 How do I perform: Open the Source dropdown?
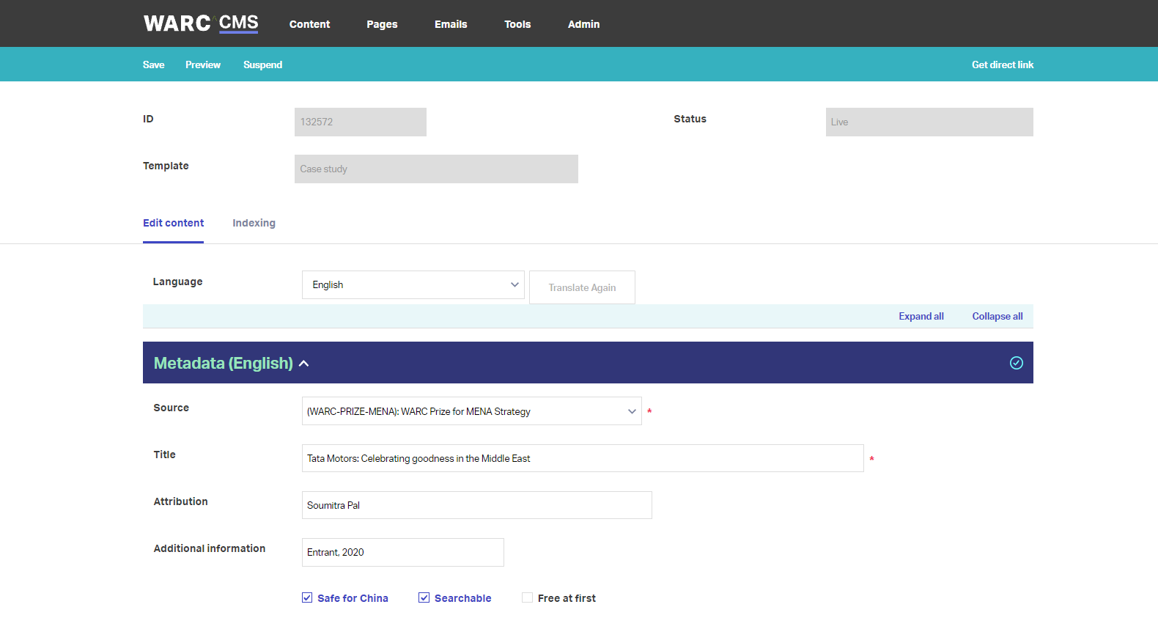pyautogui.click(x=472, y=411)
